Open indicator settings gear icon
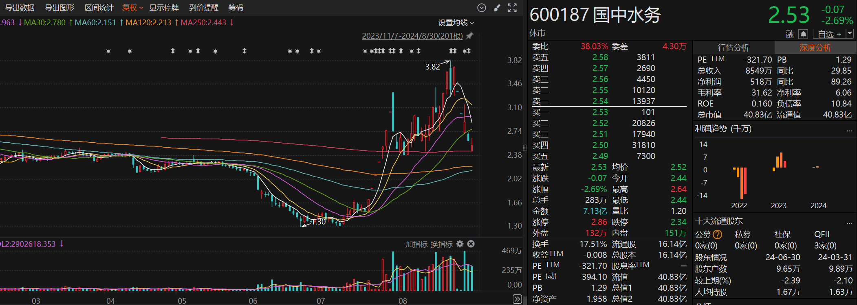This screenshot has height=305, width=857. 460,244
